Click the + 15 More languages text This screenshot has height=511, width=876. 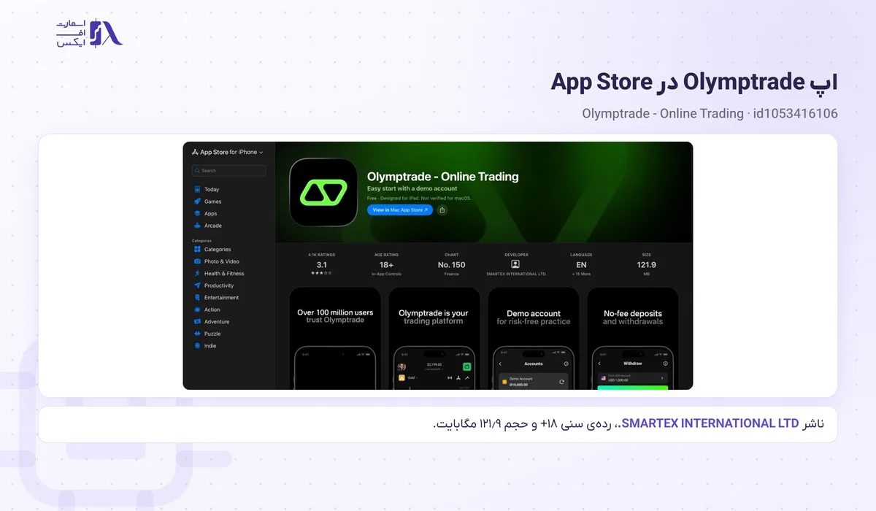click(581, 274)
